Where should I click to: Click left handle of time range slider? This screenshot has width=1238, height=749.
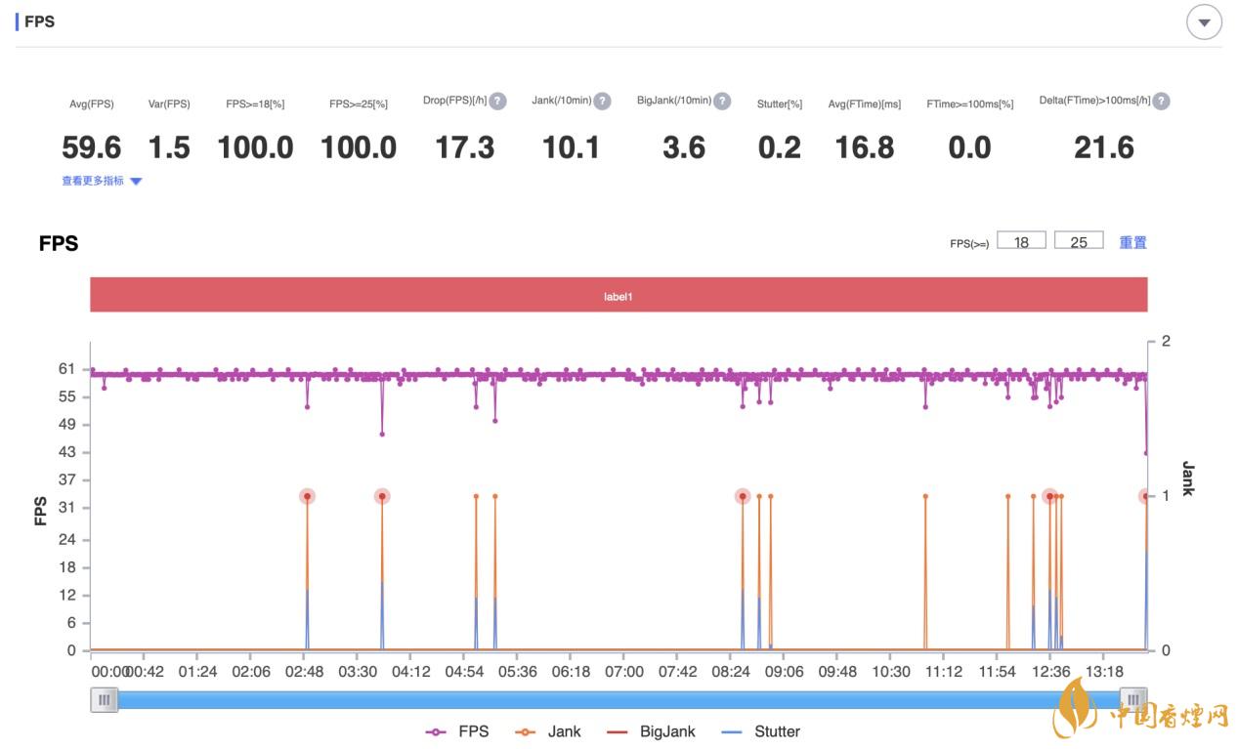pyautogui.click(x=104, y=699)
